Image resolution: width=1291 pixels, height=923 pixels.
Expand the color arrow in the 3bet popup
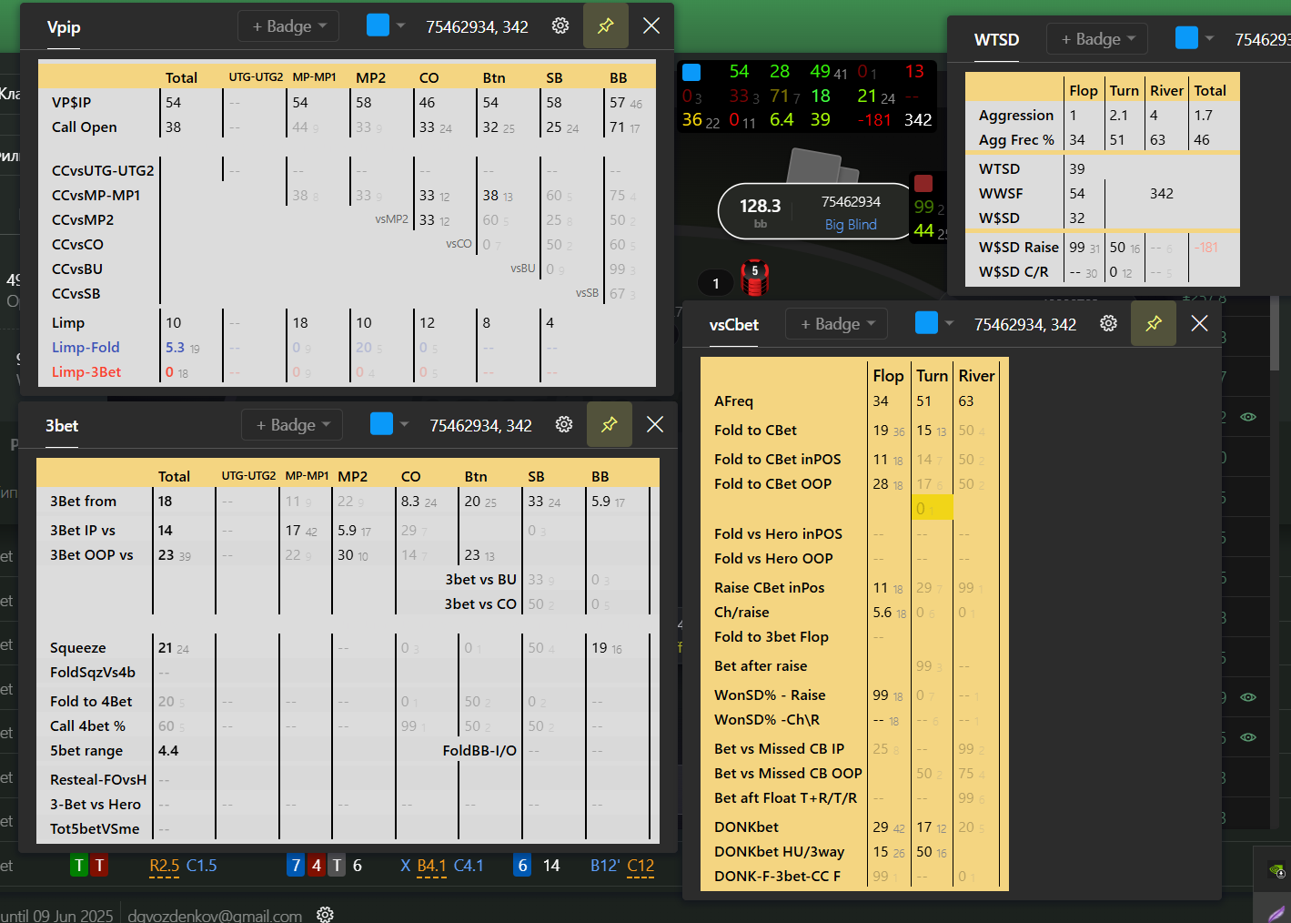(x=404, y=424)
